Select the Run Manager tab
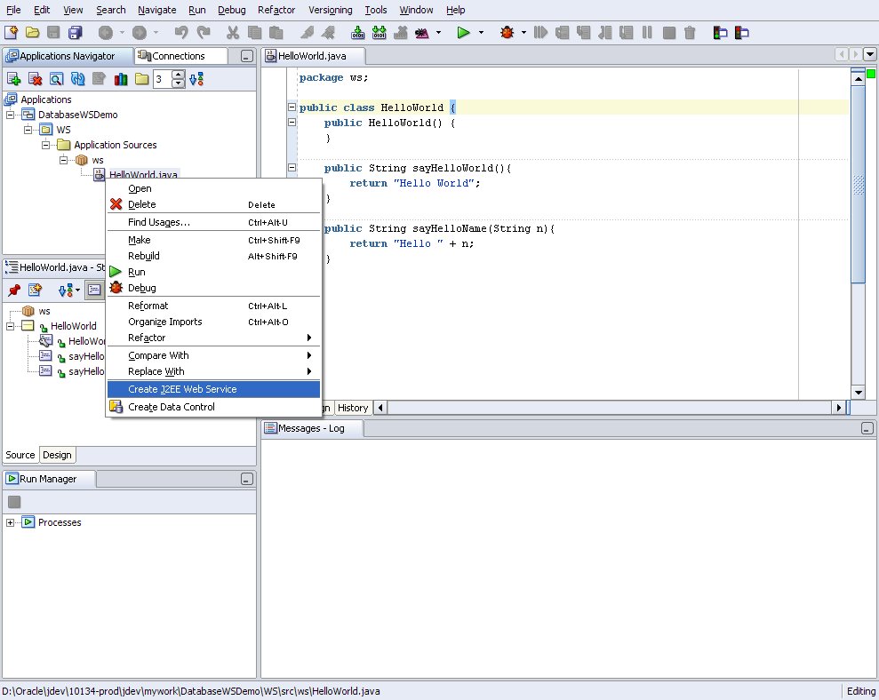Image resolution: width=879 pixels, height=700 pixels. [x=48, y=479]
